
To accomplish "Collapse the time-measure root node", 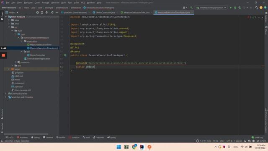I will (x=6, y=17).
